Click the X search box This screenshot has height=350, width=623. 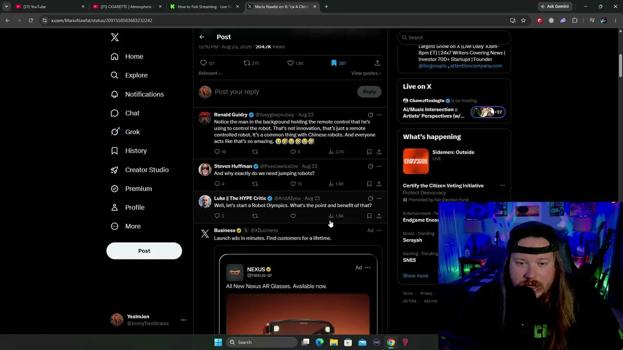tap(454, 37)
